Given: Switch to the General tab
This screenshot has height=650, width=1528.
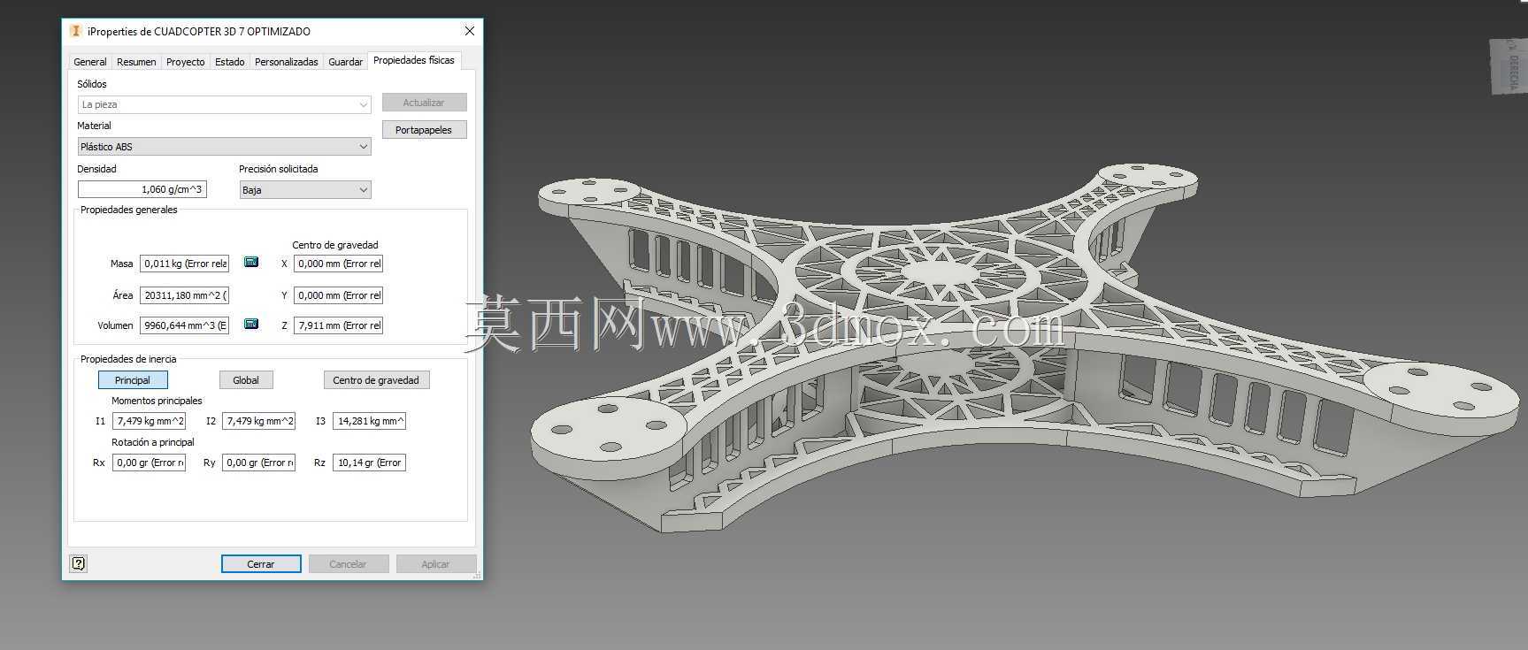Looking at the screenshot, I should coord(90,62).
